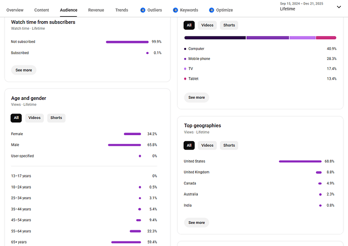
Task: Choose Shorts filter in Age and gender card
Action: click(56, 118)
